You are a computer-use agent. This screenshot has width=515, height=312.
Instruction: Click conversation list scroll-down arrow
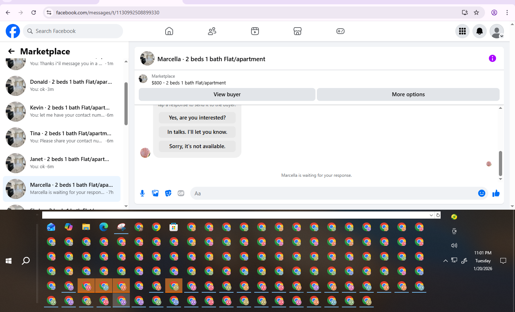coord(126,206)
